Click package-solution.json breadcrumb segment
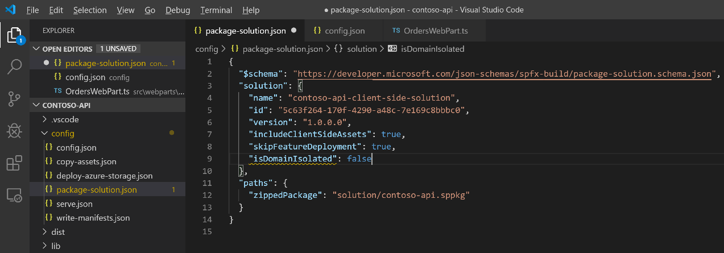 pos(283,49)
